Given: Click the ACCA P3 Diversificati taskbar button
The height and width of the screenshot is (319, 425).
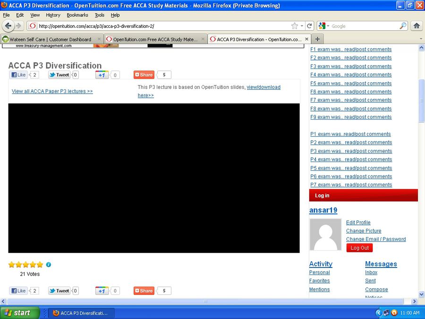Looking at the screenshot, I should point(81,313).
